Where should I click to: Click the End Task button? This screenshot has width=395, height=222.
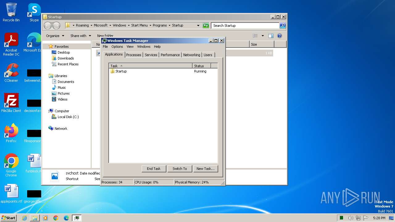154,169
